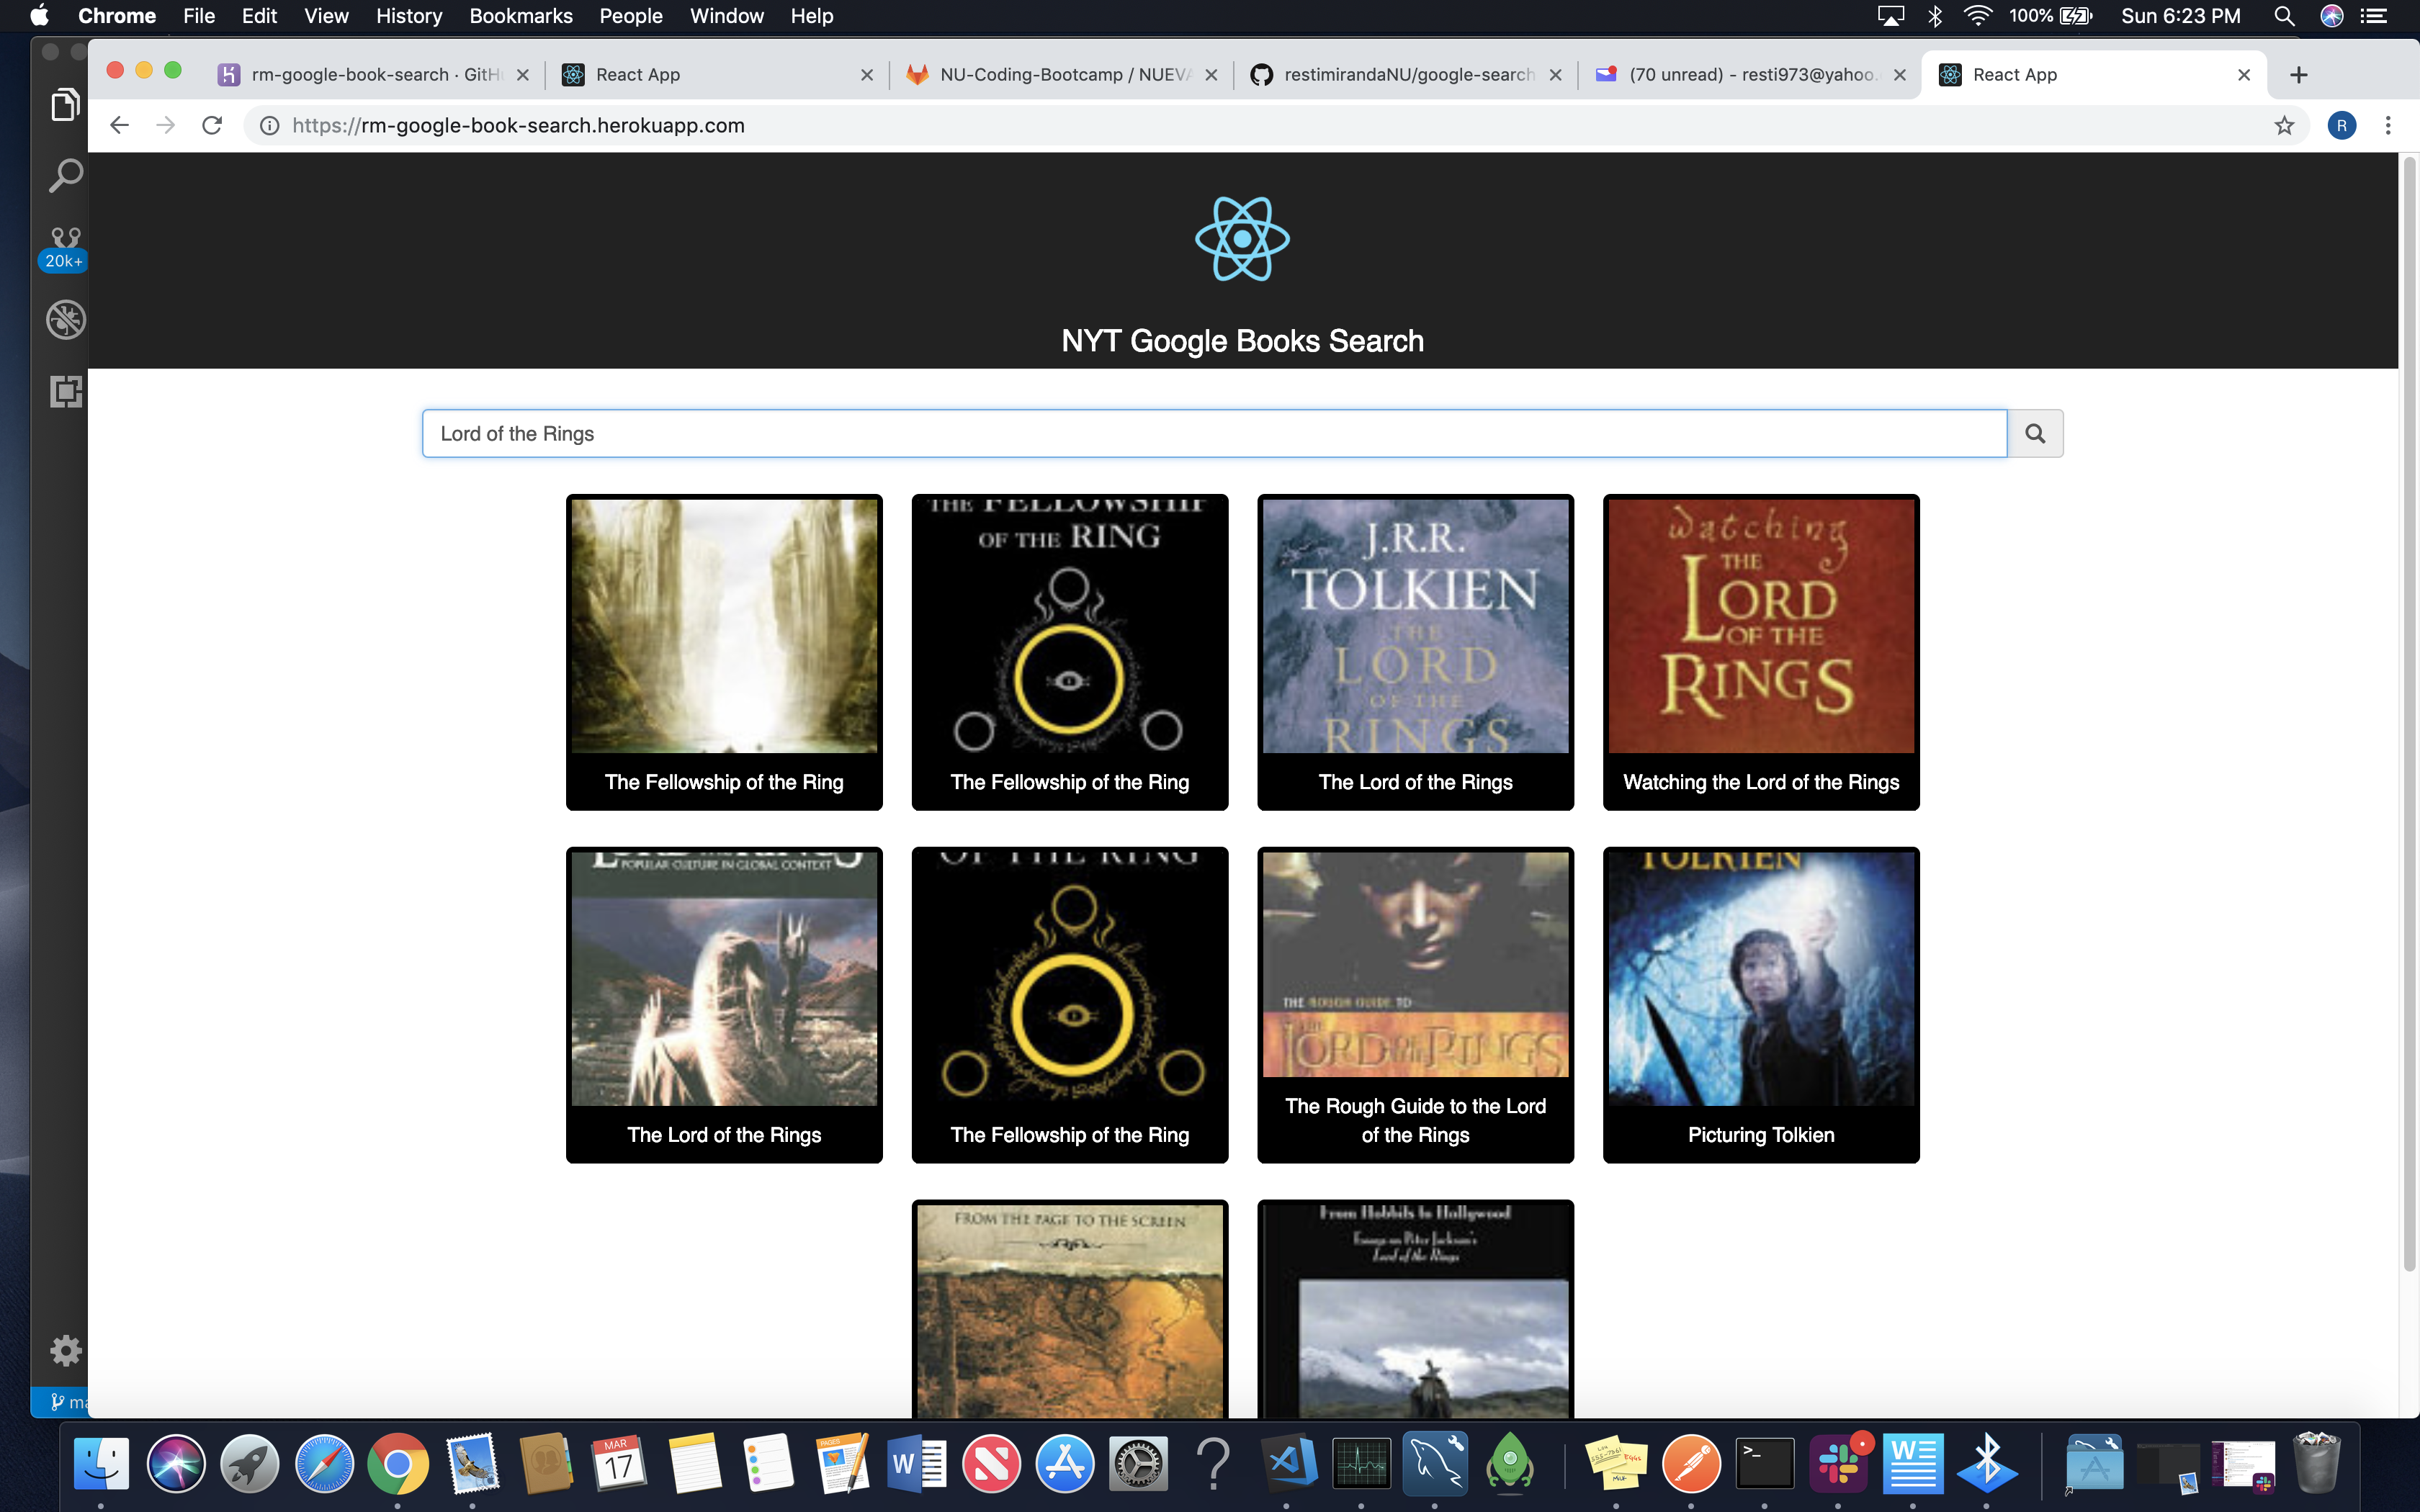Open Chrome's three-dot menu
The width and height of the screenshot is (2420, 1512).
tap(2388, 125)
